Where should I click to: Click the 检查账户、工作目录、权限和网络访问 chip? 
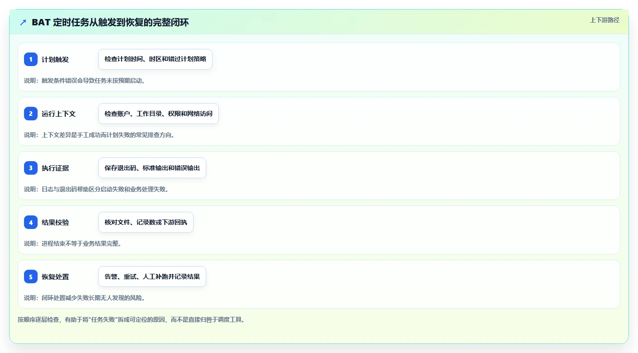(x=159, y=114)
